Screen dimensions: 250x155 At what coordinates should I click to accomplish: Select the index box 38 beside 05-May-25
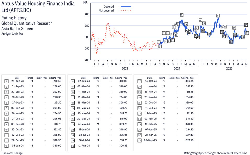(x=140, y=141)
